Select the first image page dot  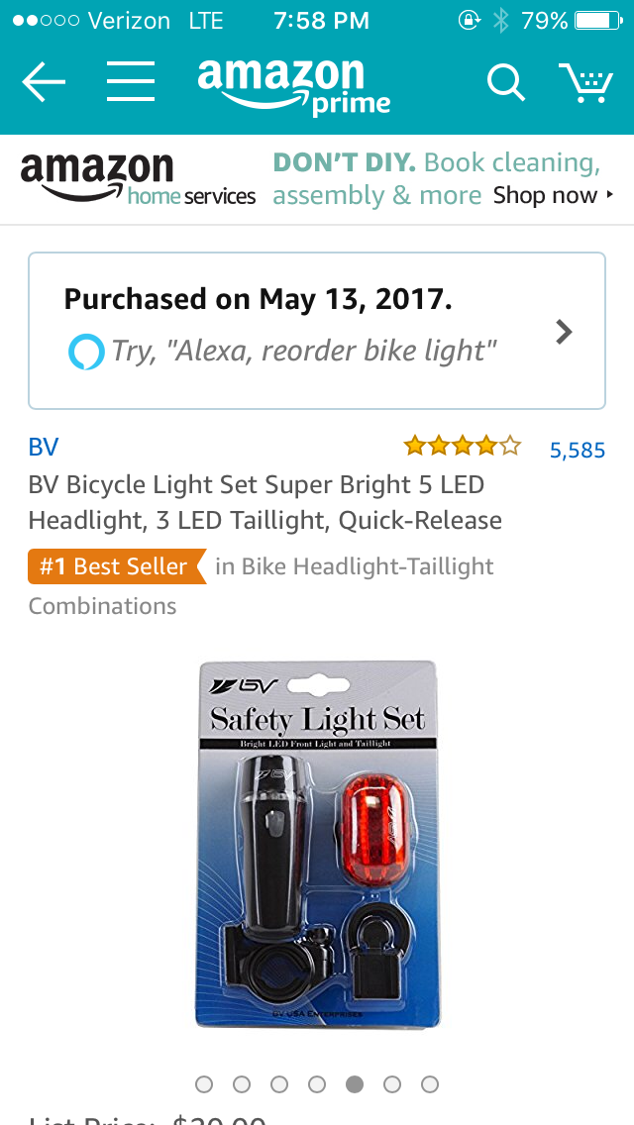(204, 1084)
